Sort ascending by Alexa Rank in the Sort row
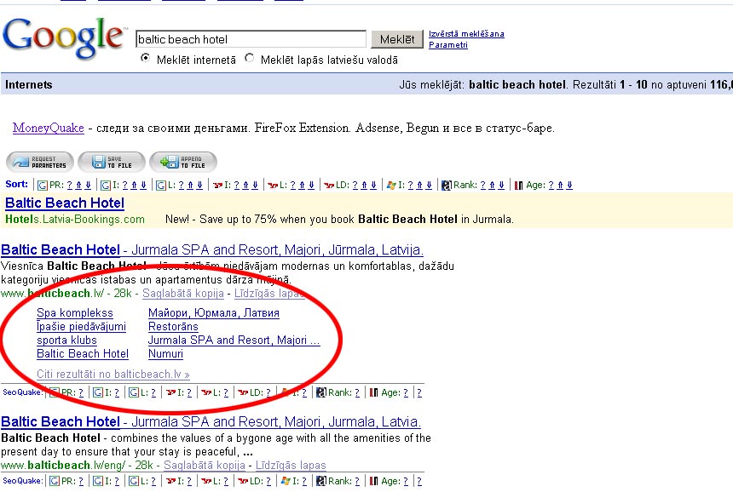The width and height of the screenshot is (733, 492). 492,186
